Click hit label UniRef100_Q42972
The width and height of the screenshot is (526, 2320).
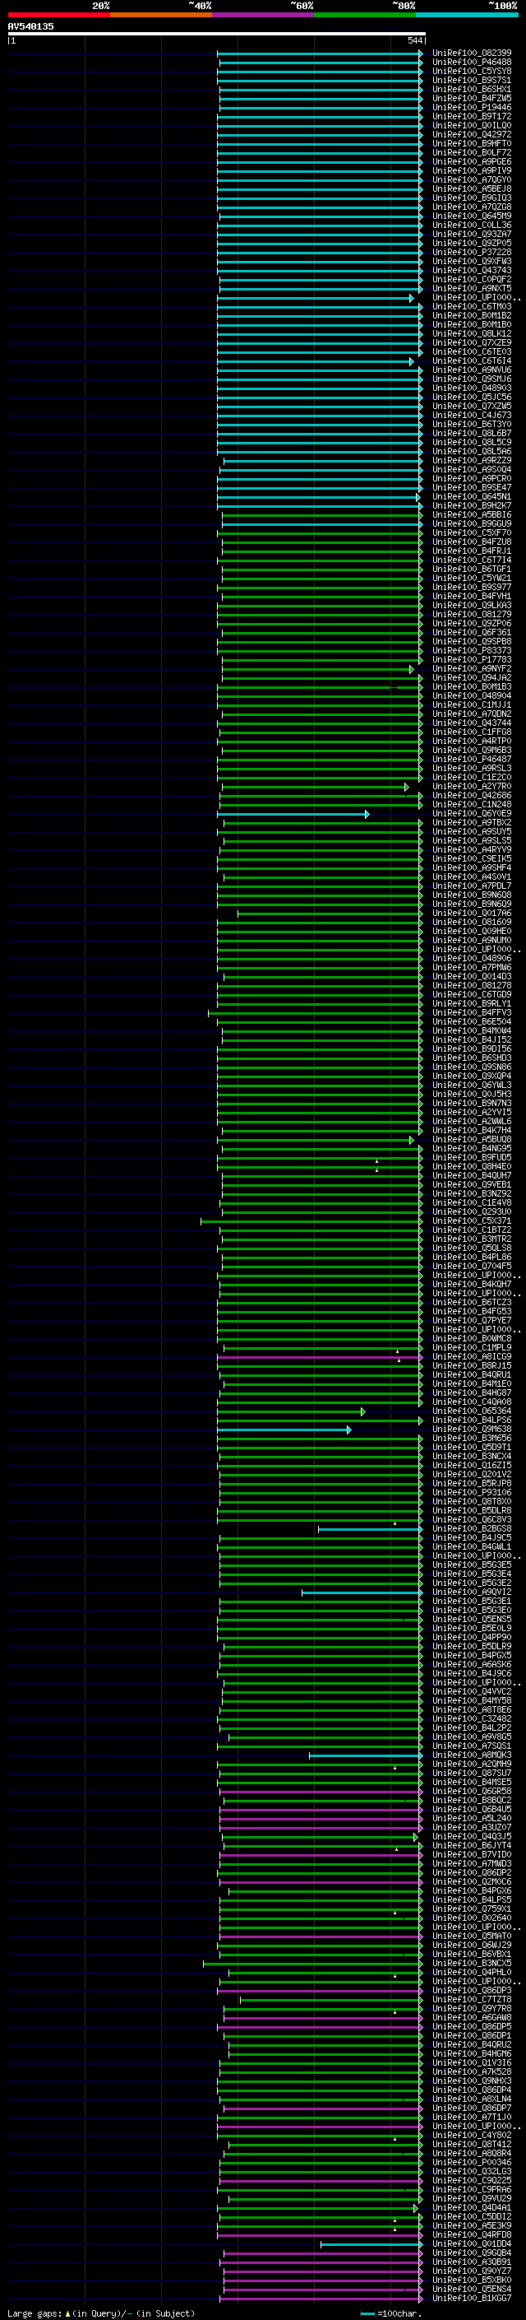click(471, 134)
